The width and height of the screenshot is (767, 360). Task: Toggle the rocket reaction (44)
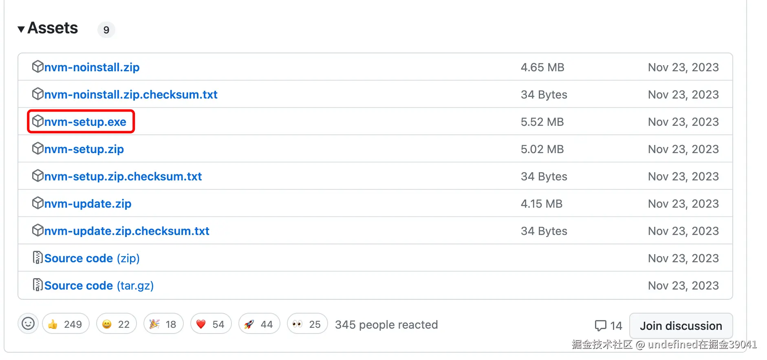pos(259,324)
